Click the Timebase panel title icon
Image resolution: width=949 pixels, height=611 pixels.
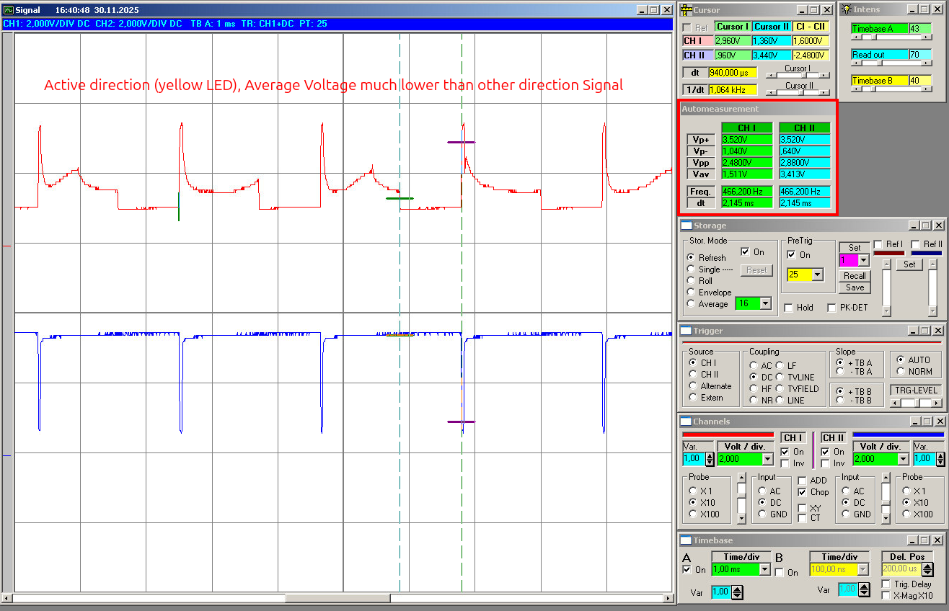pos(686,540)
